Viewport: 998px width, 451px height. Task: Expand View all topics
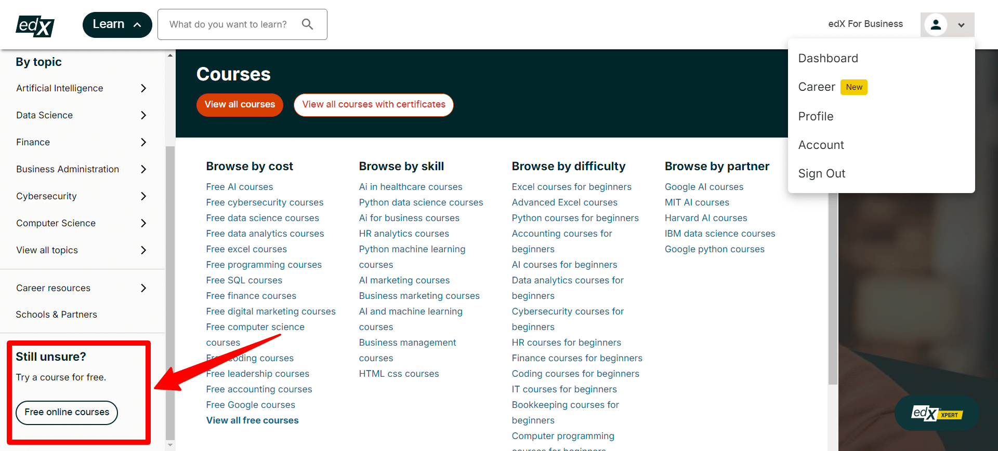[82, 250]
